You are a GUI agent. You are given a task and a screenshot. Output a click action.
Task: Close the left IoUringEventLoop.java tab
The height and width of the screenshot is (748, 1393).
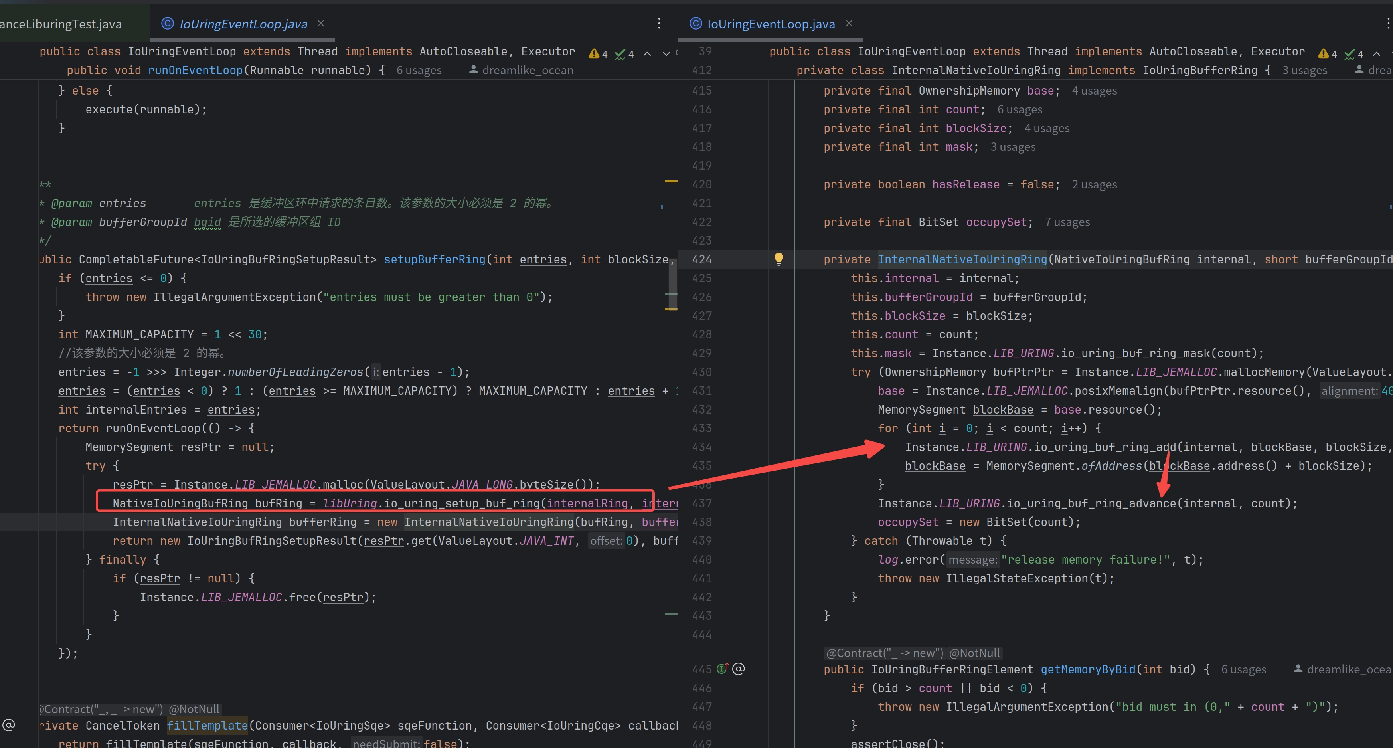pyautogui.click(x=321, y=23)
